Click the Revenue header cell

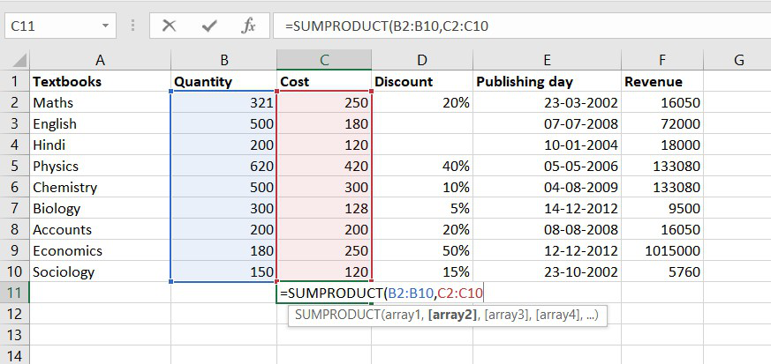662,81
